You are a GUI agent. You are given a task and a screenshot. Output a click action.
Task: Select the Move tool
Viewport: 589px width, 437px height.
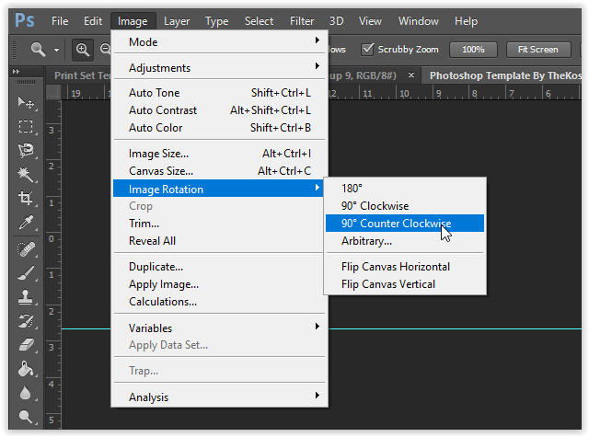click(x=26, y=102)
